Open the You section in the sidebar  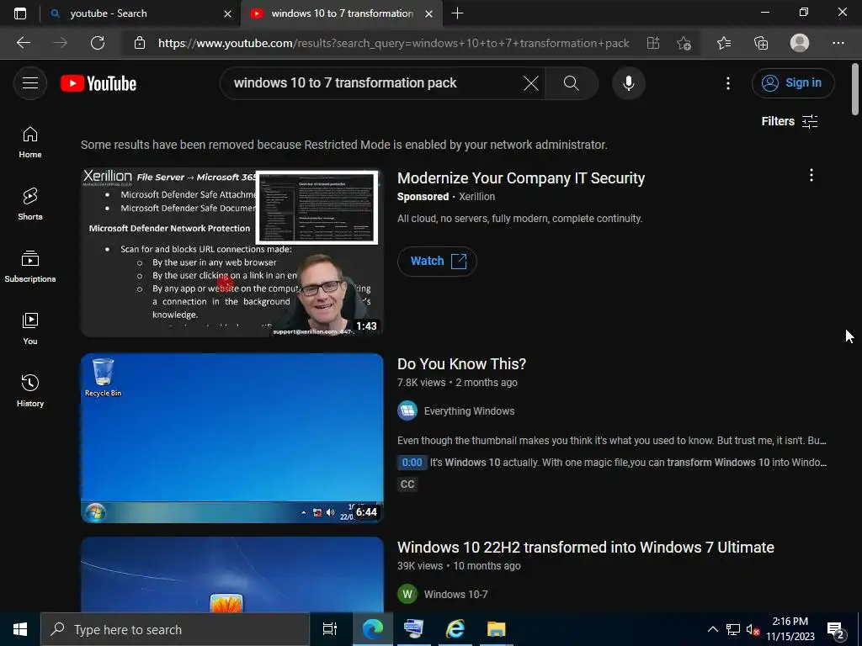(30, 329)
